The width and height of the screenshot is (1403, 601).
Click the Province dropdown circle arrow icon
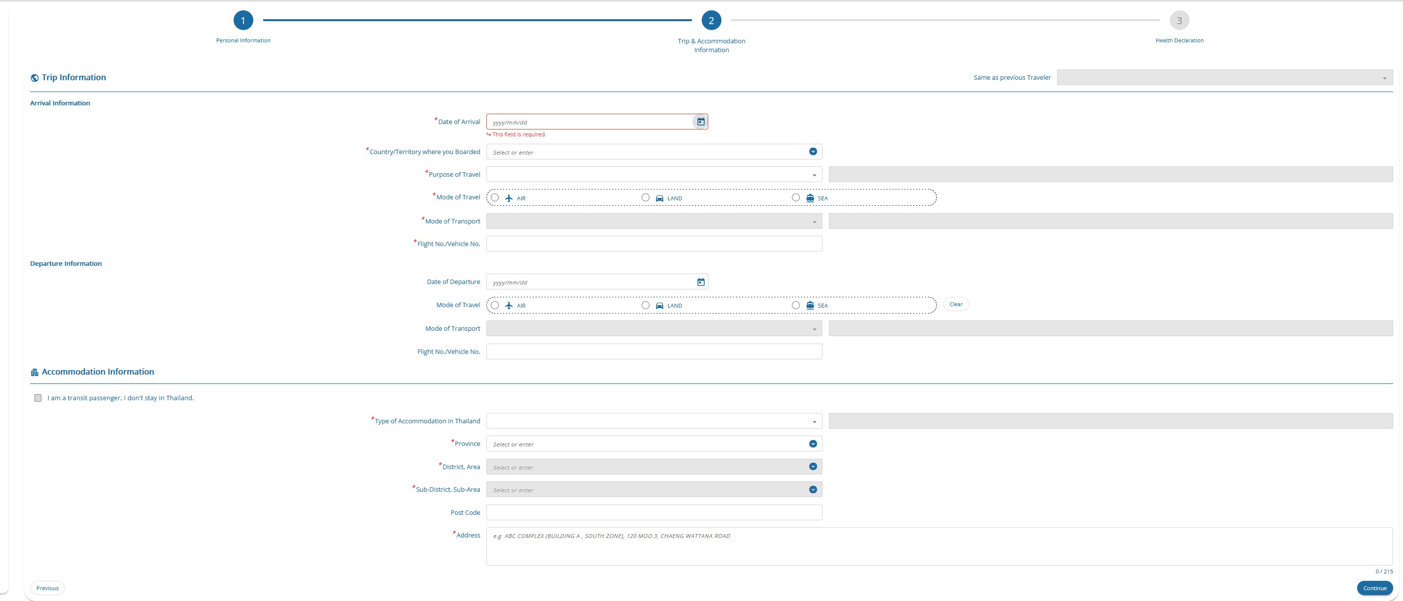click(813, 444)
